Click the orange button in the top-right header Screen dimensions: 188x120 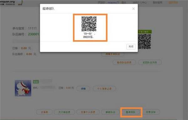pyautogui.click(x=173, y=3)
